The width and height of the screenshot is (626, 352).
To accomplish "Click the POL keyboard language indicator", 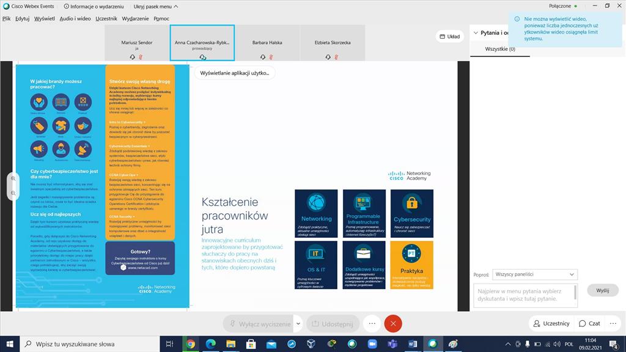I will click(569, 344).
